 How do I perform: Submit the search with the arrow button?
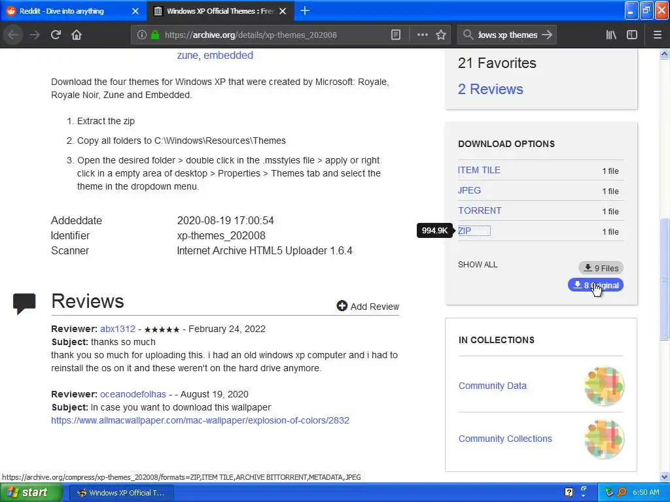[x=547, y=35]
